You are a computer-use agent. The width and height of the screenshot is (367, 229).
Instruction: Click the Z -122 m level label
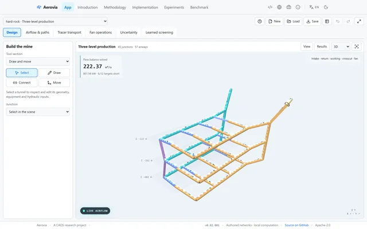(x=141, y=139)
